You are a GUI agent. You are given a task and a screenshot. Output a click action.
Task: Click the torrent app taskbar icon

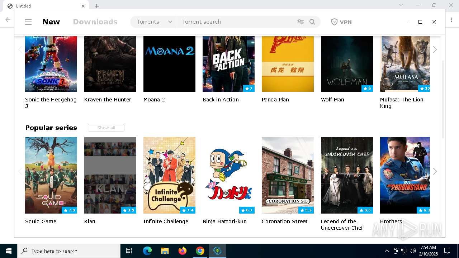pos(217,251)
